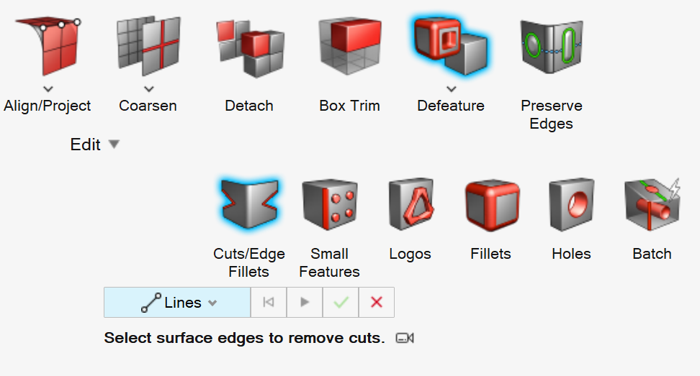
Task: Confirm with the green checkmark button
Action: pos(341,303)
